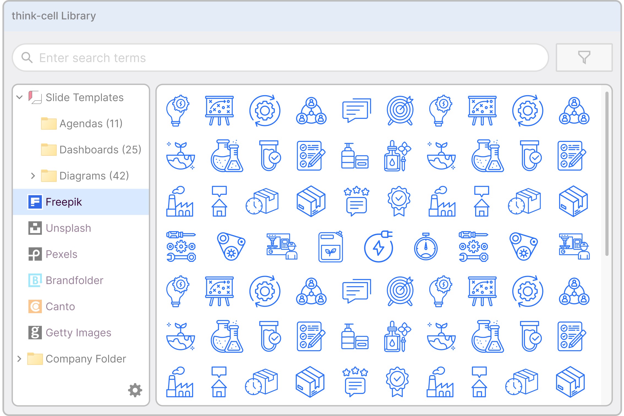624x416 pixels.
Task: Click the search magnifier icon
Action: pos(27,58)
